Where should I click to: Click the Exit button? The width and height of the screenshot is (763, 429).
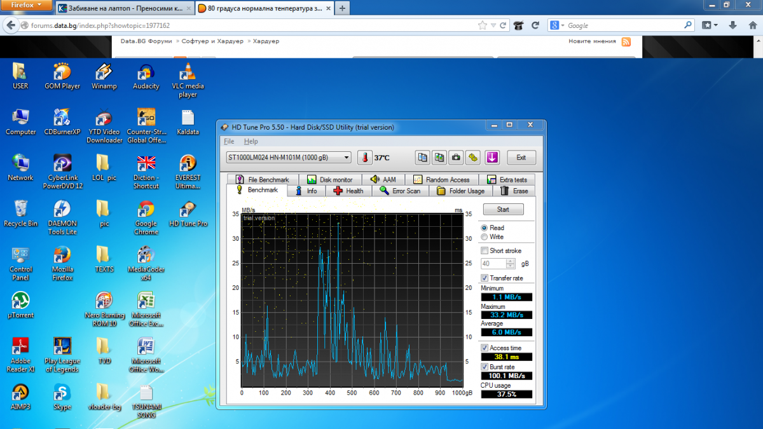coord(521,158)
